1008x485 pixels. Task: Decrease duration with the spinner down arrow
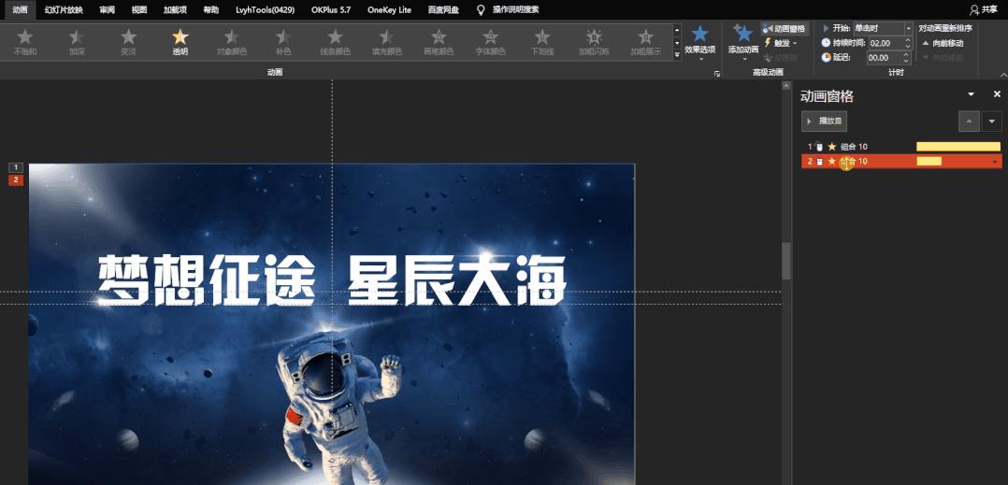click(908, 46)
